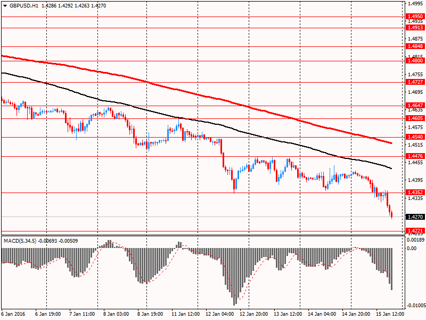Click the current price 1.4270 black label
The height and width of the screenshot is (320, 426).
(x=415, y=217)
